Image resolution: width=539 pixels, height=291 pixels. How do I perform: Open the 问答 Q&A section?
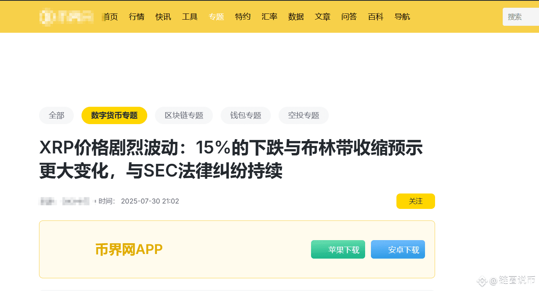349,17
